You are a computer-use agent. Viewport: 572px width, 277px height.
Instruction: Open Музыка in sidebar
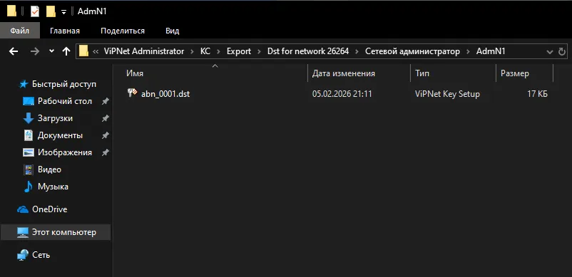[x=53, y=187]
